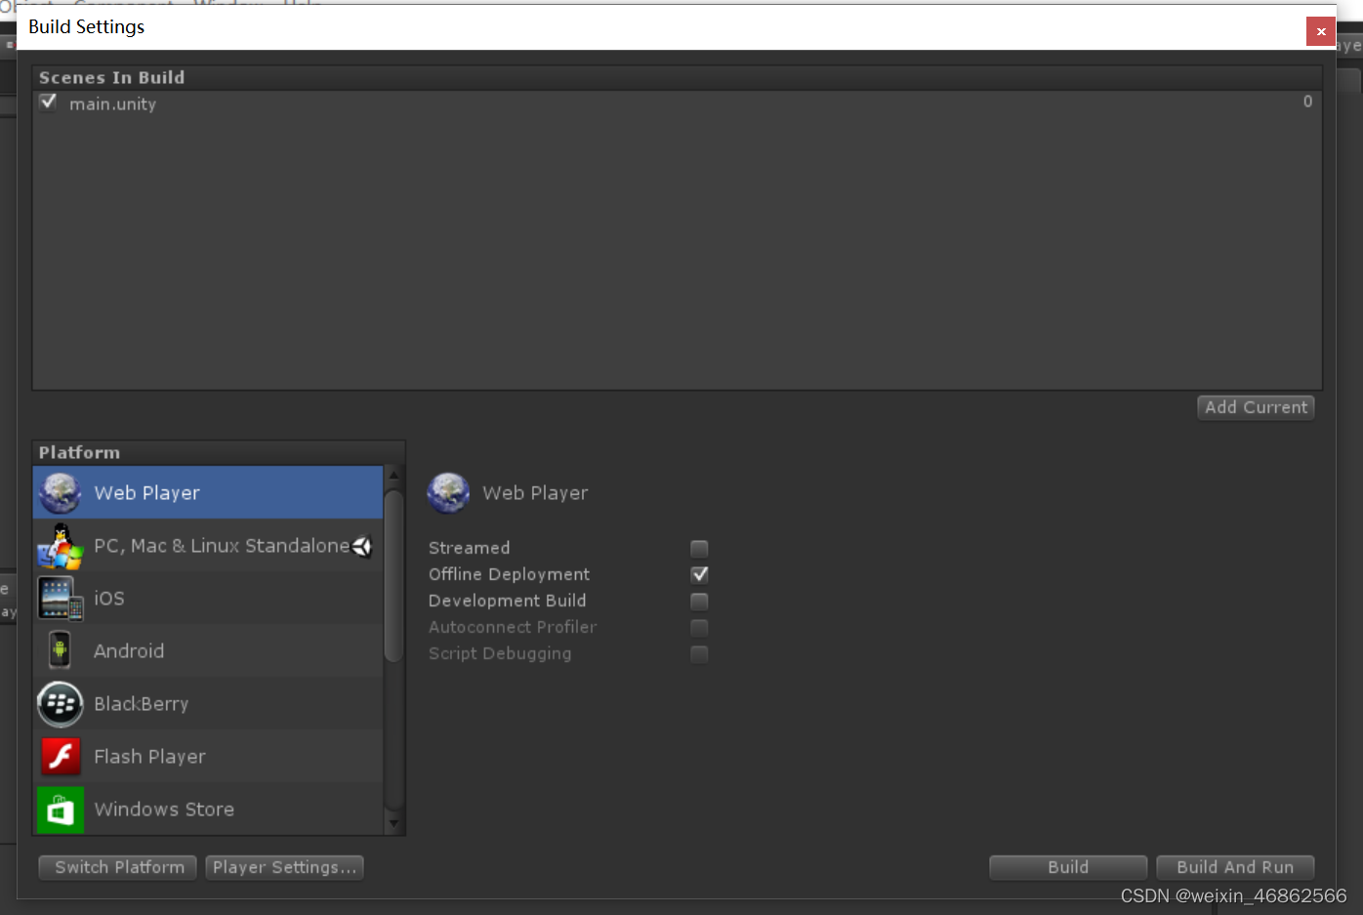This screenshot has width=1363, height=915.
Task: Click the Windows Store green bag icon
Action: pos(61,810)
